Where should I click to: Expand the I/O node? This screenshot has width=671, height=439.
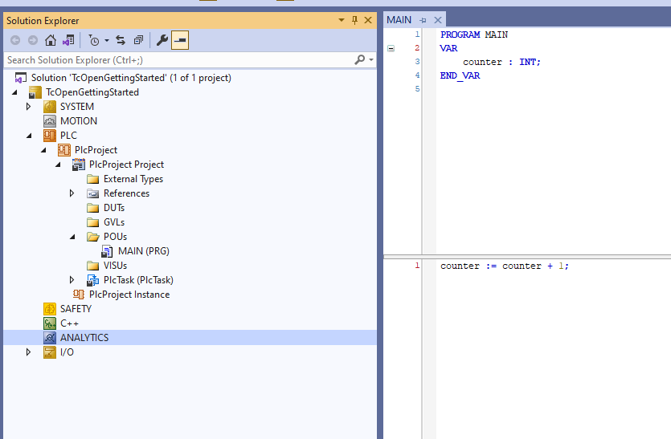click(29, 352)
